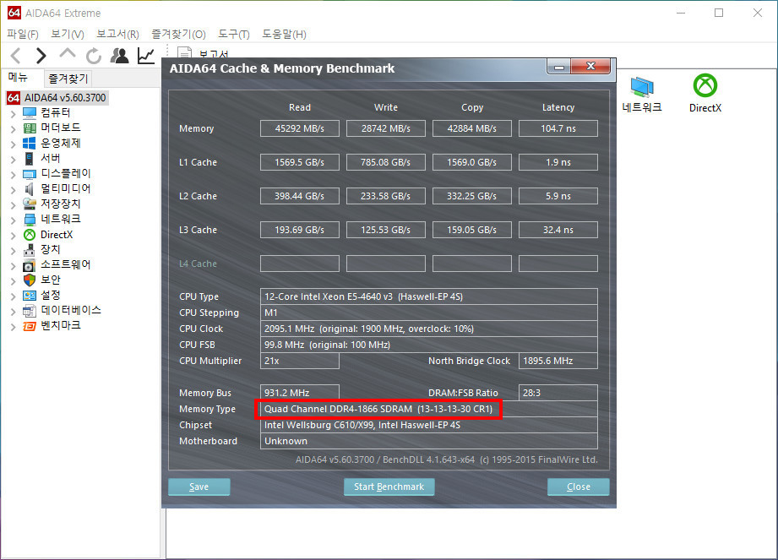Screen dimensions: 778x560
Task: Click the Start Benchmark button
Action: pos(389,487)
